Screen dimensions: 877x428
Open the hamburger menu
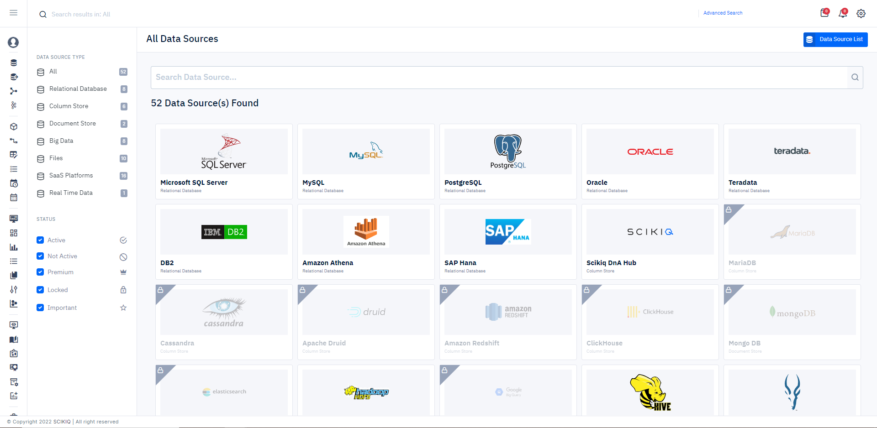[14, 13]
